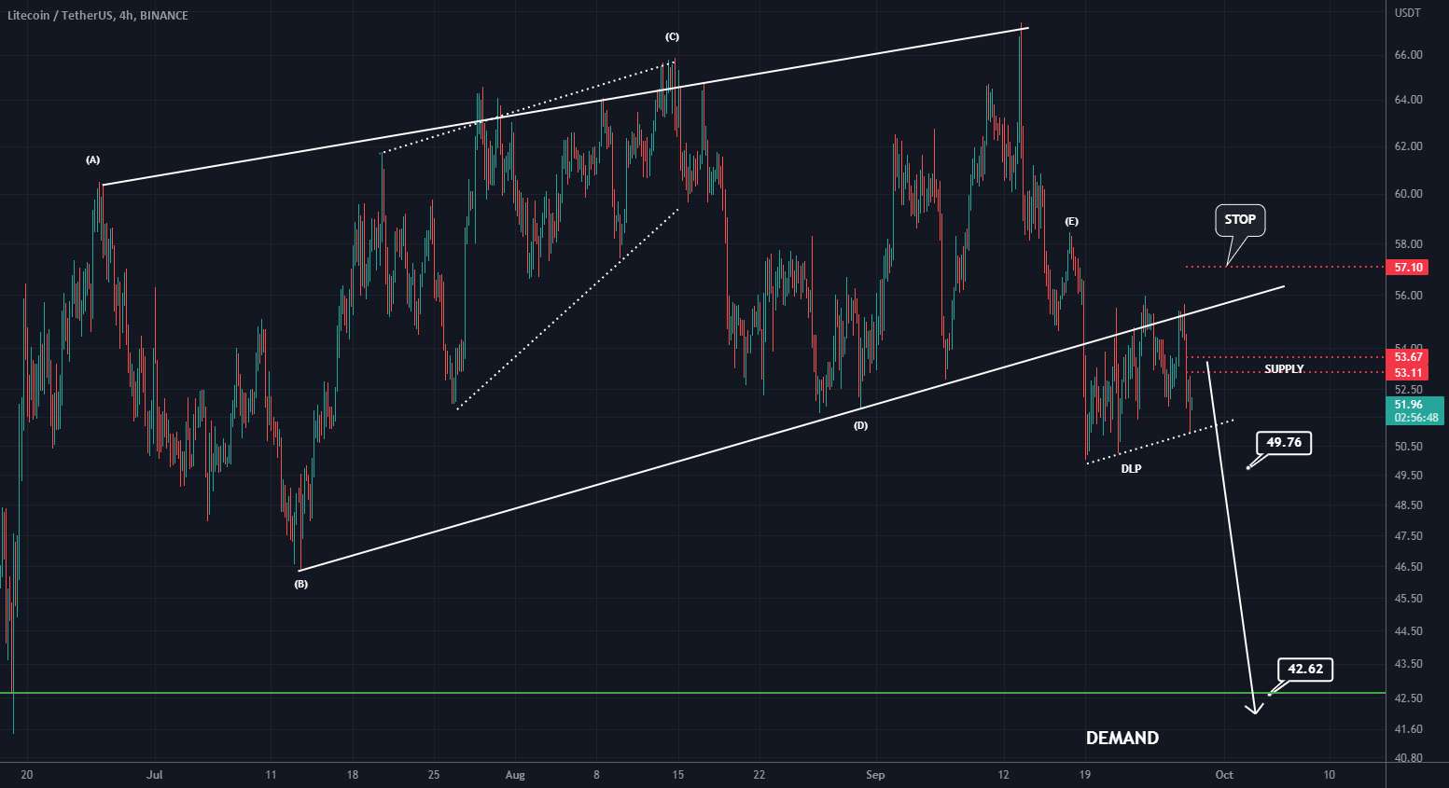Select wave label (C)

pyautogui.click(x=672, y=37)
